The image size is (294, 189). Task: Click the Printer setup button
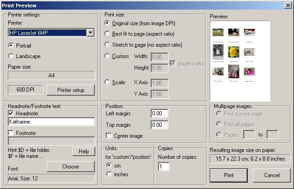click(x=71, y=90)
